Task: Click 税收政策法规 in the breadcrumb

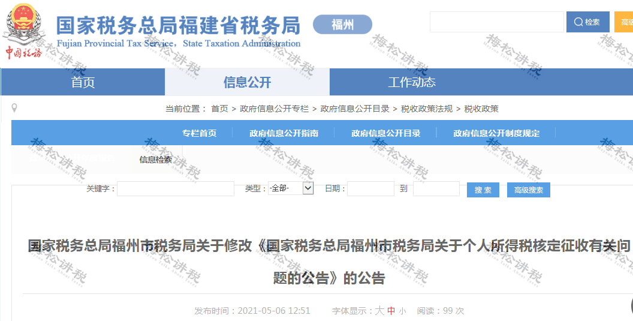Action: [427, 109]
